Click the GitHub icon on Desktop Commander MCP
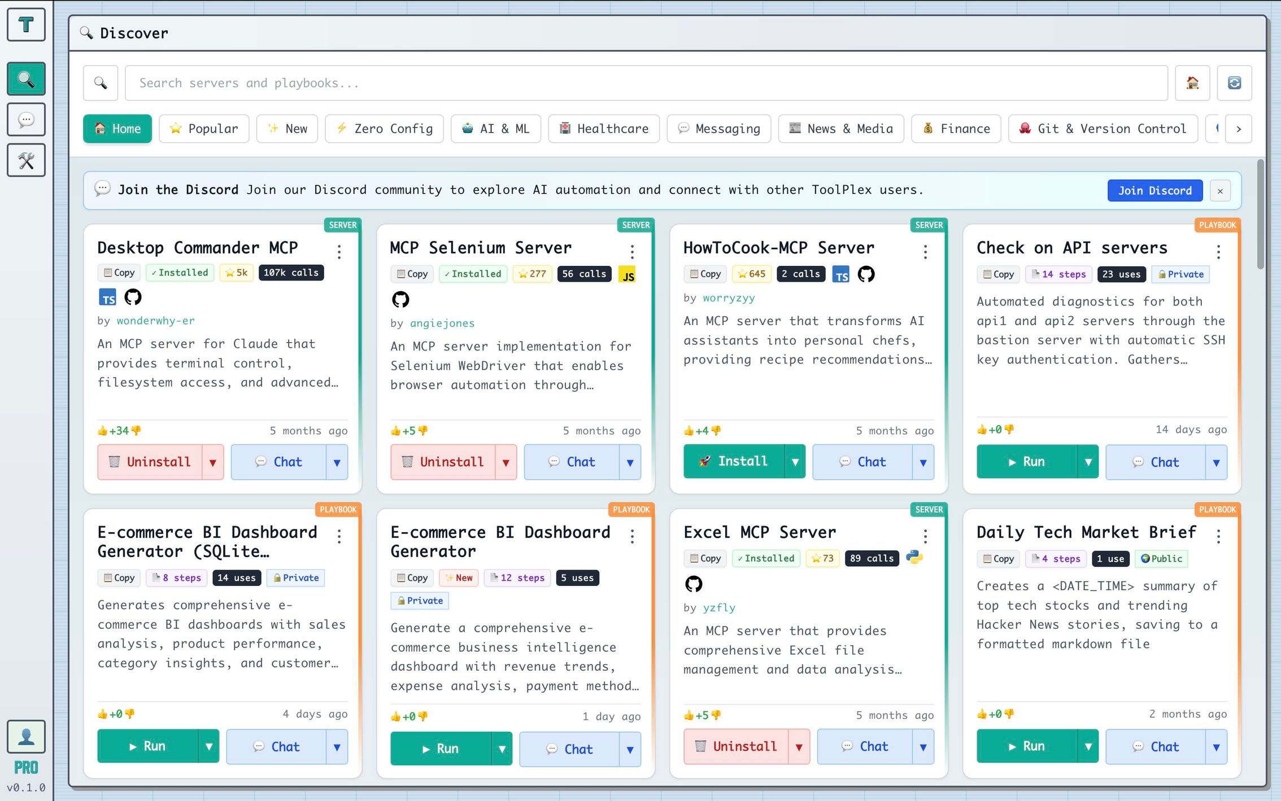This screenshot has width=1281, height=801. [134, 297]
